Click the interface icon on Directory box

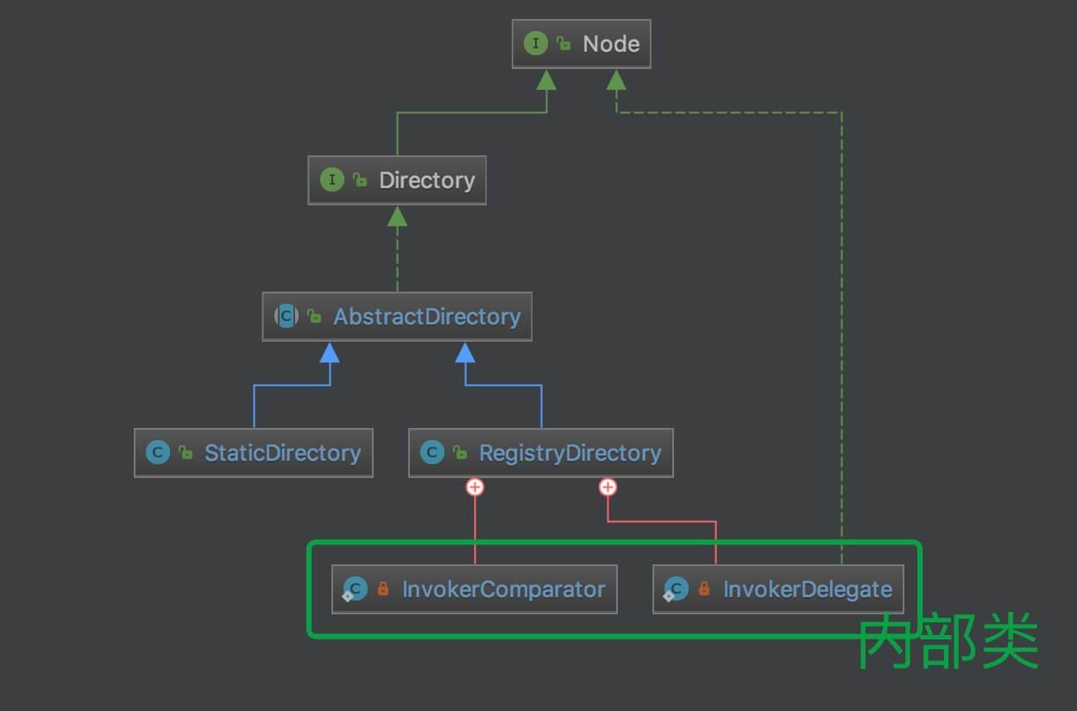(x=331, y=179)
